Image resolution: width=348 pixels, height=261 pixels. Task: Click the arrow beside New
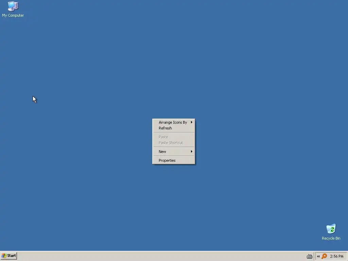click(192, 152)
